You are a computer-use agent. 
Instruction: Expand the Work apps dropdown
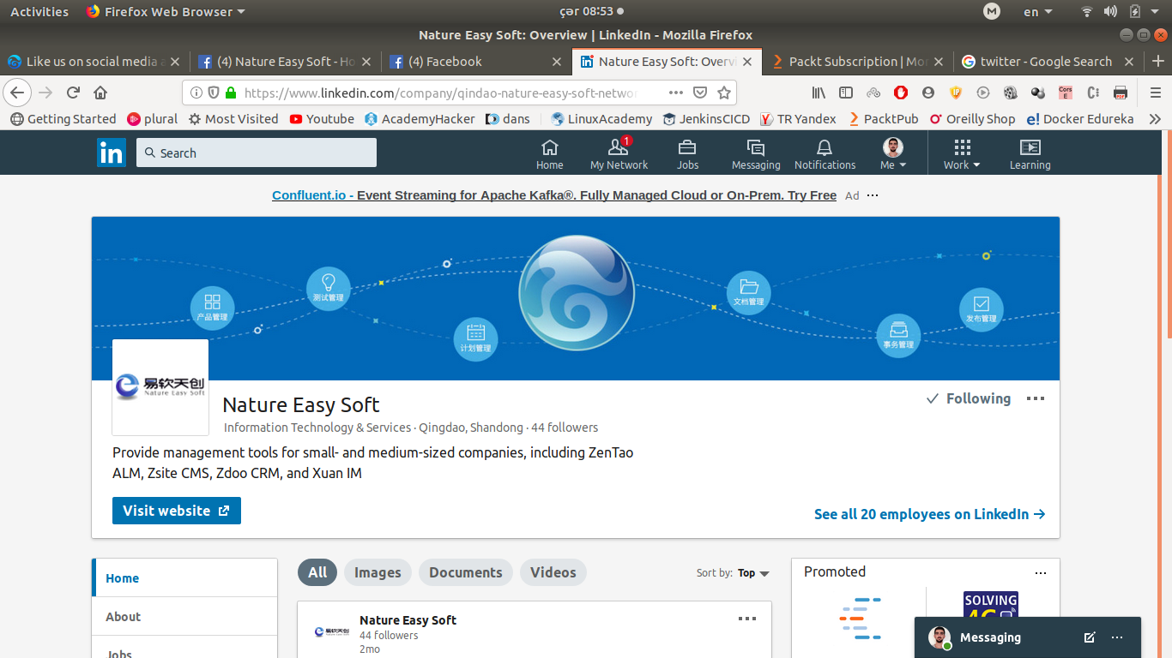point(962,154)
